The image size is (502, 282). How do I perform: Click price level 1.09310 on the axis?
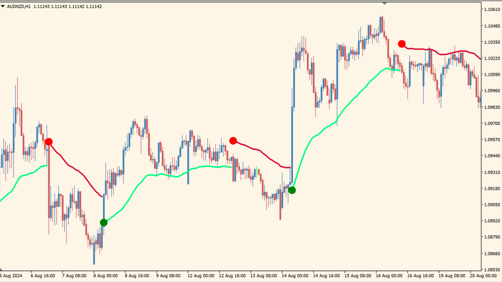click(492, 172)
